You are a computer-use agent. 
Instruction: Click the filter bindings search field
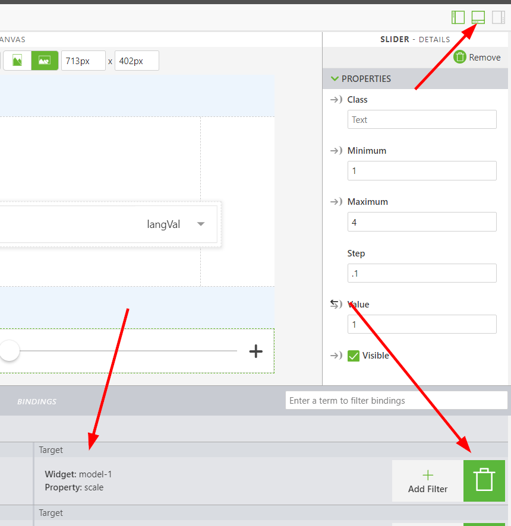click(x=396, y=400)
